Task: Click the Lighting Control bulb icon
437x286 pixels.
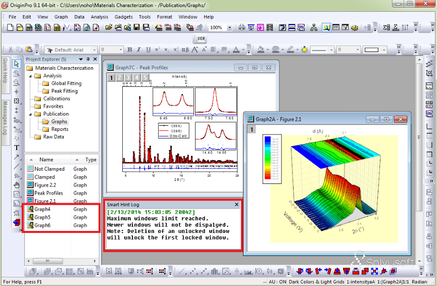Action: coord(305,50)
